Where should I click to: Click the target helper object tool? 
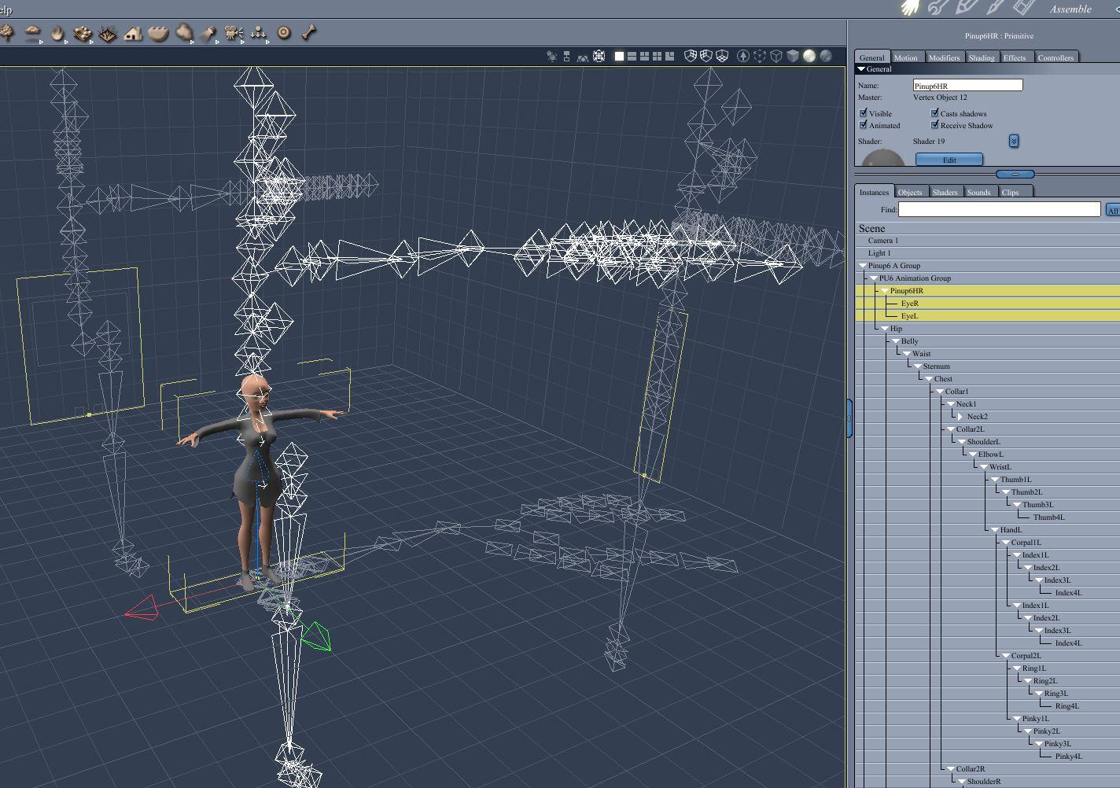284,33
